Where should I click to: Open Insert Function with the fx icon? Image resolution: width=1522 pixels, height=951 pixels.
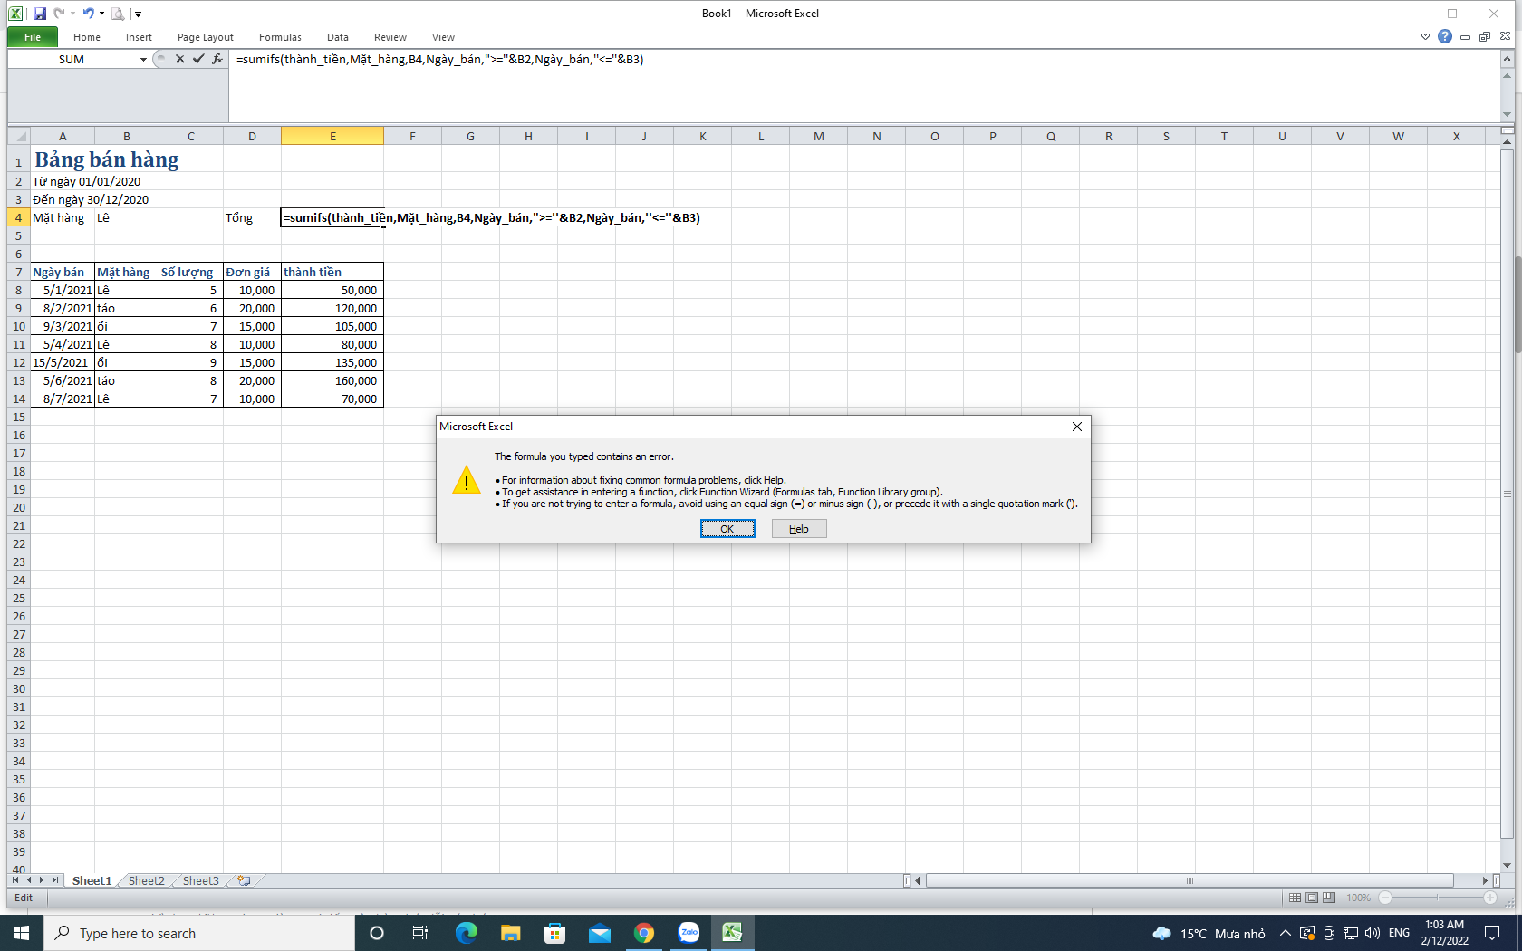(217, 59)
